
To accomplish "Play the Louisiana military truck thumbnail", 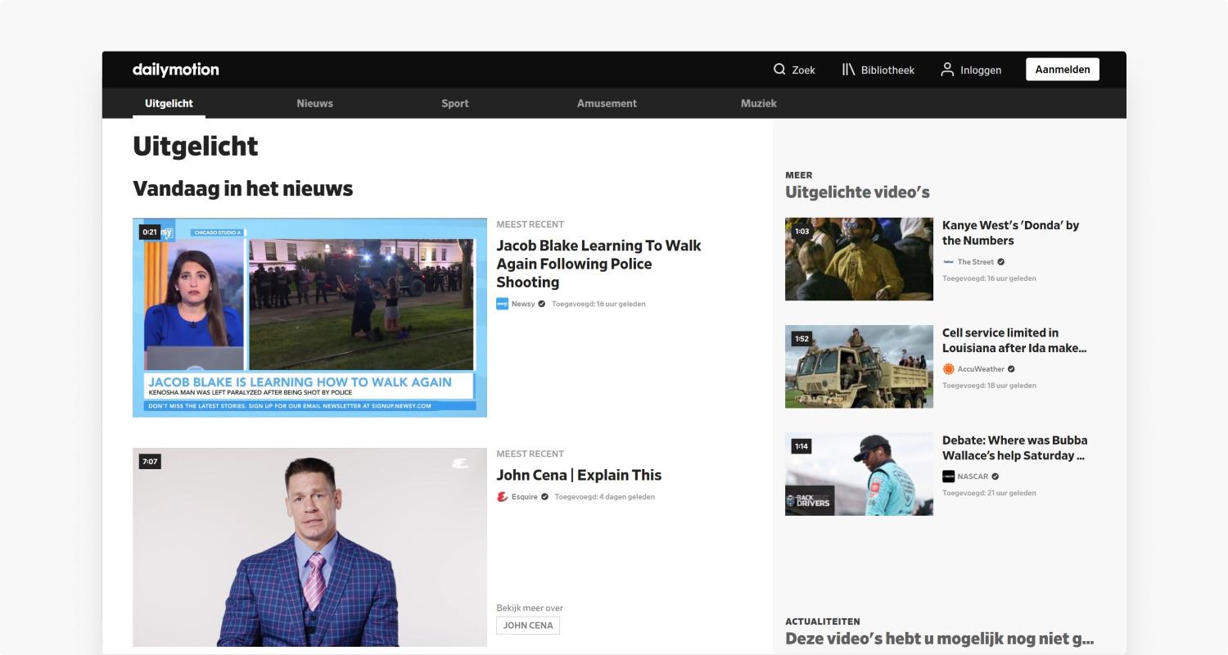I will (x=859, y=366).
